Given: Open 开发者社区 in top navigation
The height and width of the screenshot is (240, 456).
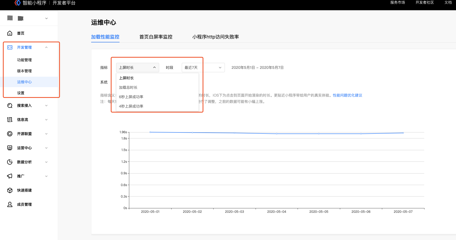Looking at the screenshot, I should [x=425, y=3].
